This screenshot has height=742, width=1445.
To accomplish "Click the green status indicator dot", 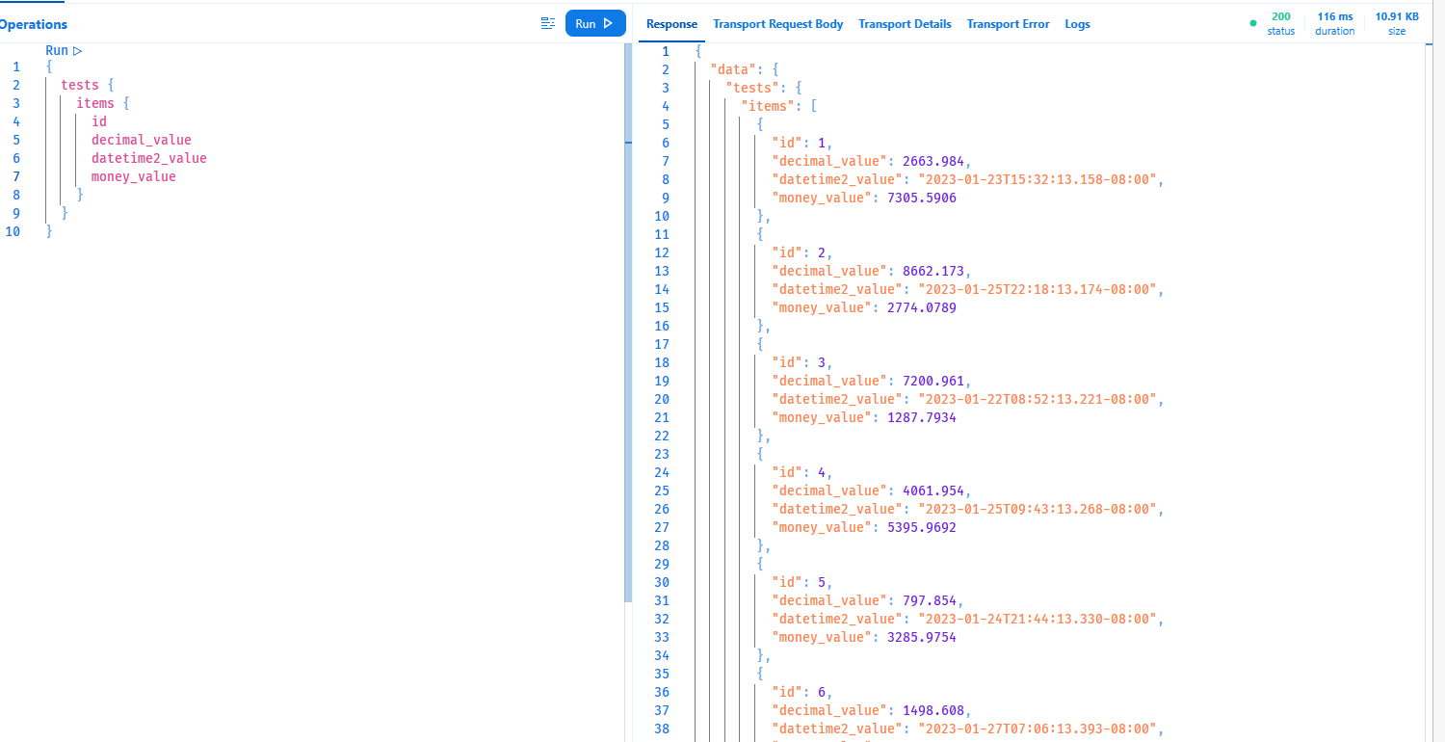I will pos(1253,21).
